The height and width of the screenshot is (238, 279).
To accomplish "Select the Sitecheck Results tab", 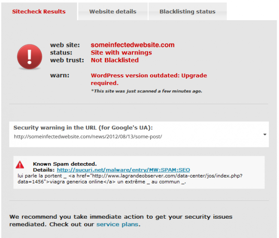I will pyautogui.click(x=39, y=12).
